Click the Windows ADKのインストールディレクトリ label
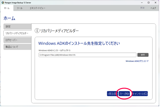Screen dimensions: 160x107 coord(54,50)
